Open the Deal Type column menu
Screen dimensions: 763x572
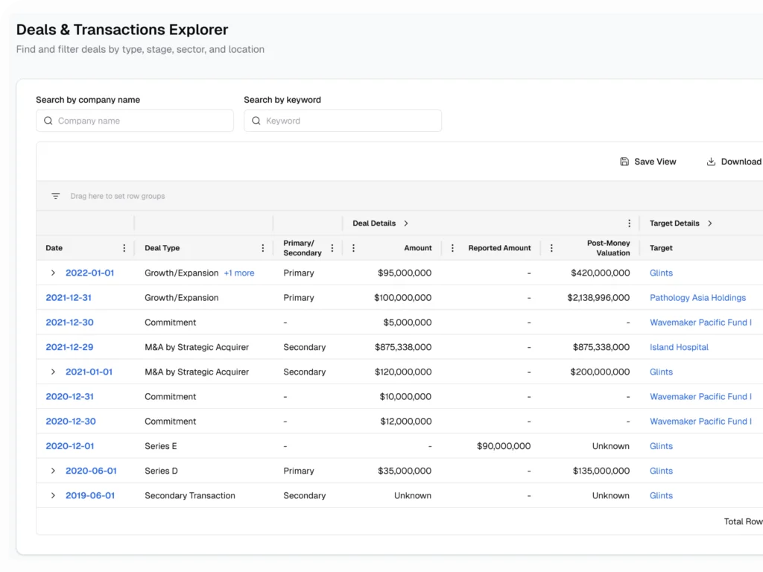tap(262, 247)
